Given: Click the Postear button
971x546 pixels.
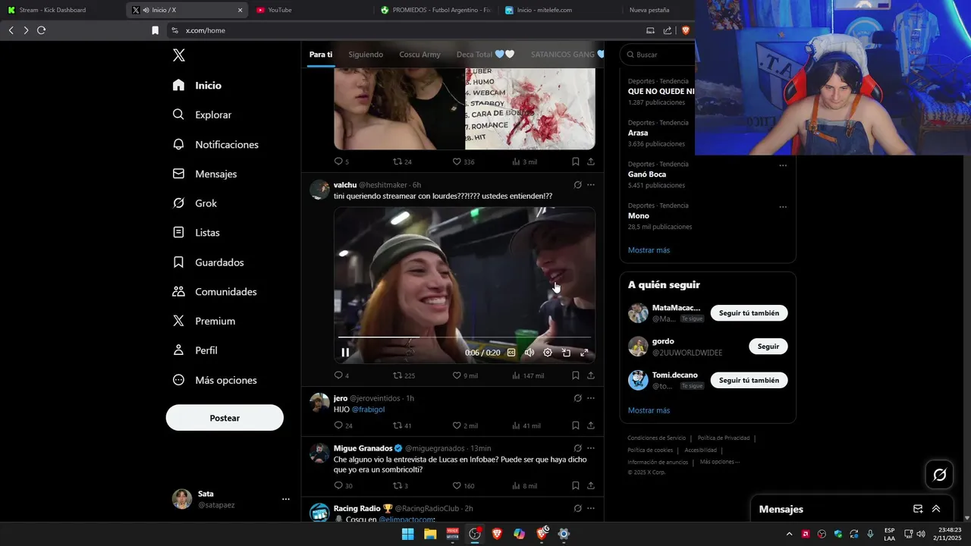Looking at the screenshot, I should coord(225,418).
